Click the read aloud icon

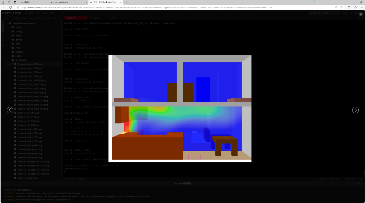click(336, 7)
